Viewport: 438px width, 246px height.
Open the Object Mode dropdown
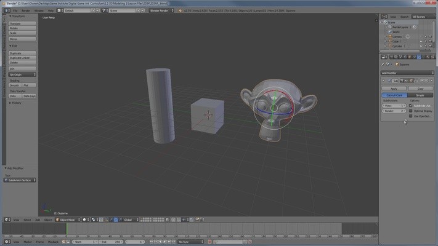68,220
